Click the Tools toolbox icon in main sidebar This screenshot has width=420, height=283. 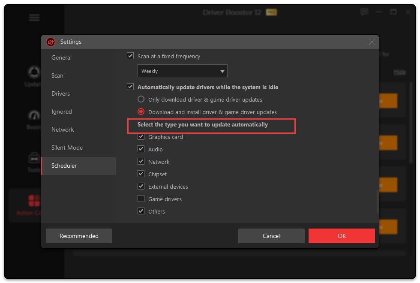point(34,158)
